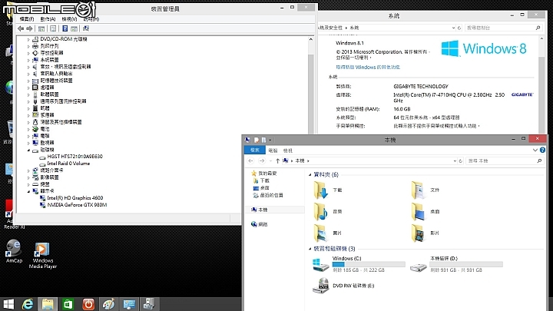This screenshot has width=553, height=311.
Task: Click Windows Start button on taskbar
Action: [8, 304]
